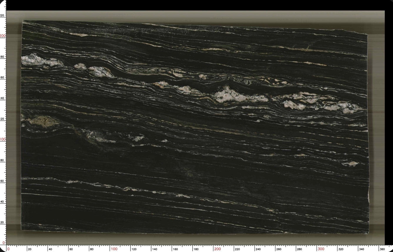The image size is (393, 252).
Task: Click the 120 mark on vertical ruler
Action: 2,119
